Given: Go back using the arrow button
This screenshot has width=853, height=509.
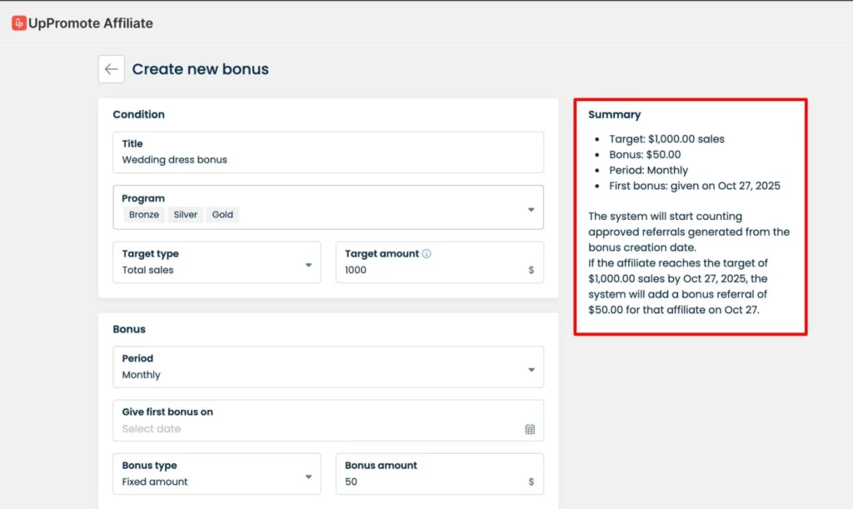Looking at the screenshot, I should tap(112, 69).
